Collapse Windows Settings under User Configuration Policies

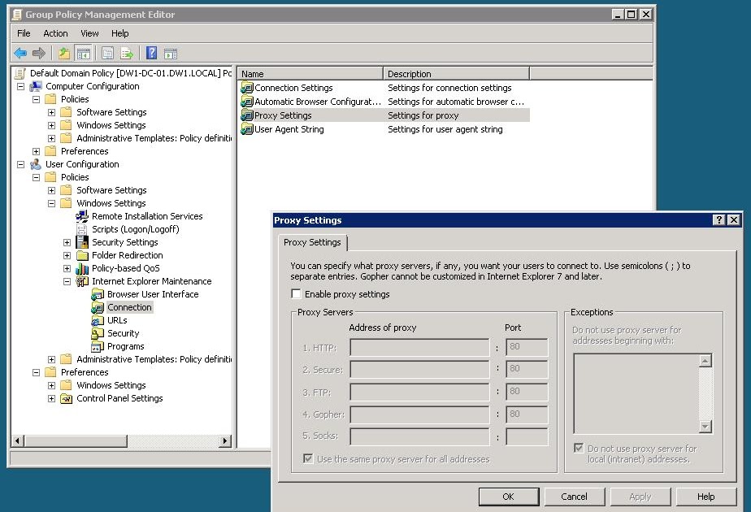[51, 203]
